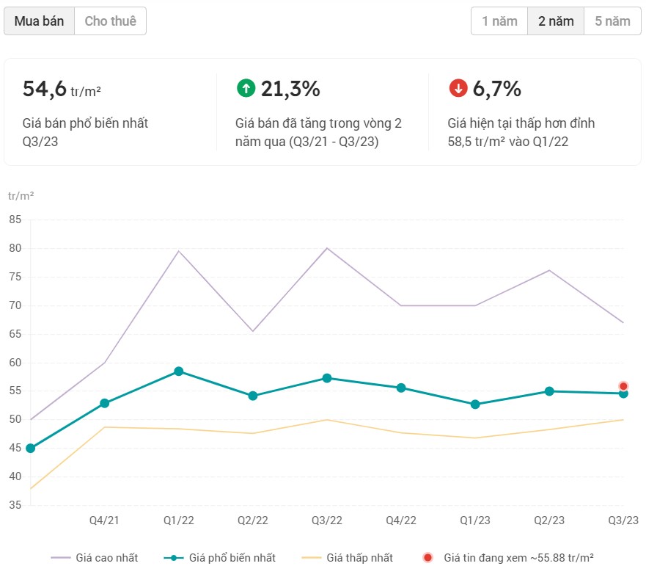Switch to the Cho thuê tab
This screenshot has height=566, width=646.
point(110,21)
